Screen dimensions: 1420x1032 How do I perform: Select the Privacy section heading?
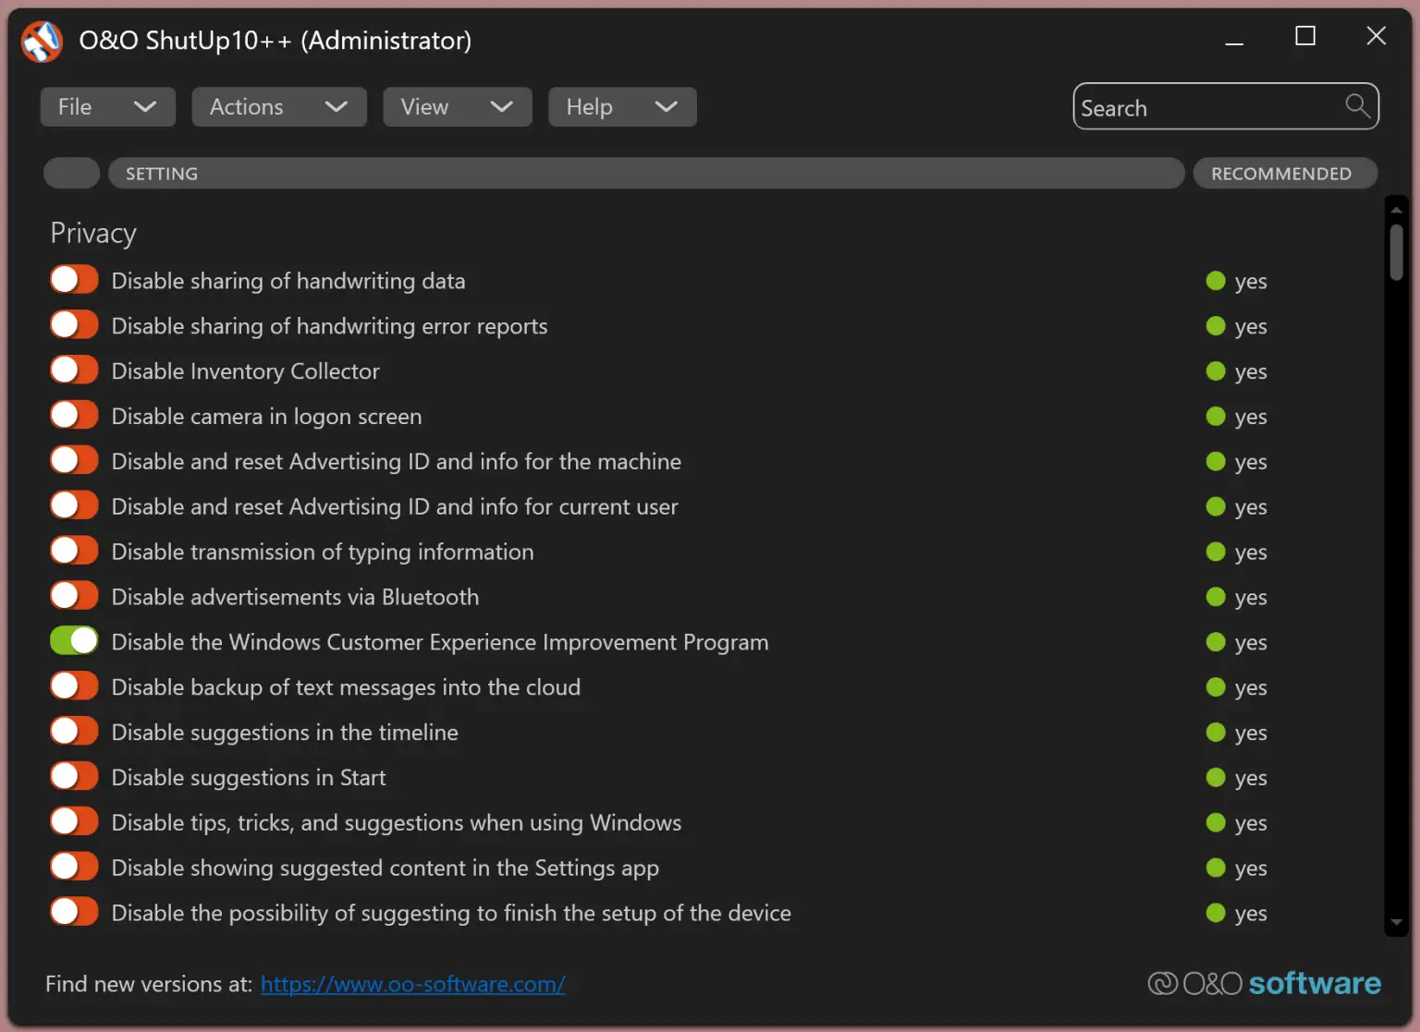tap(93, 234)
